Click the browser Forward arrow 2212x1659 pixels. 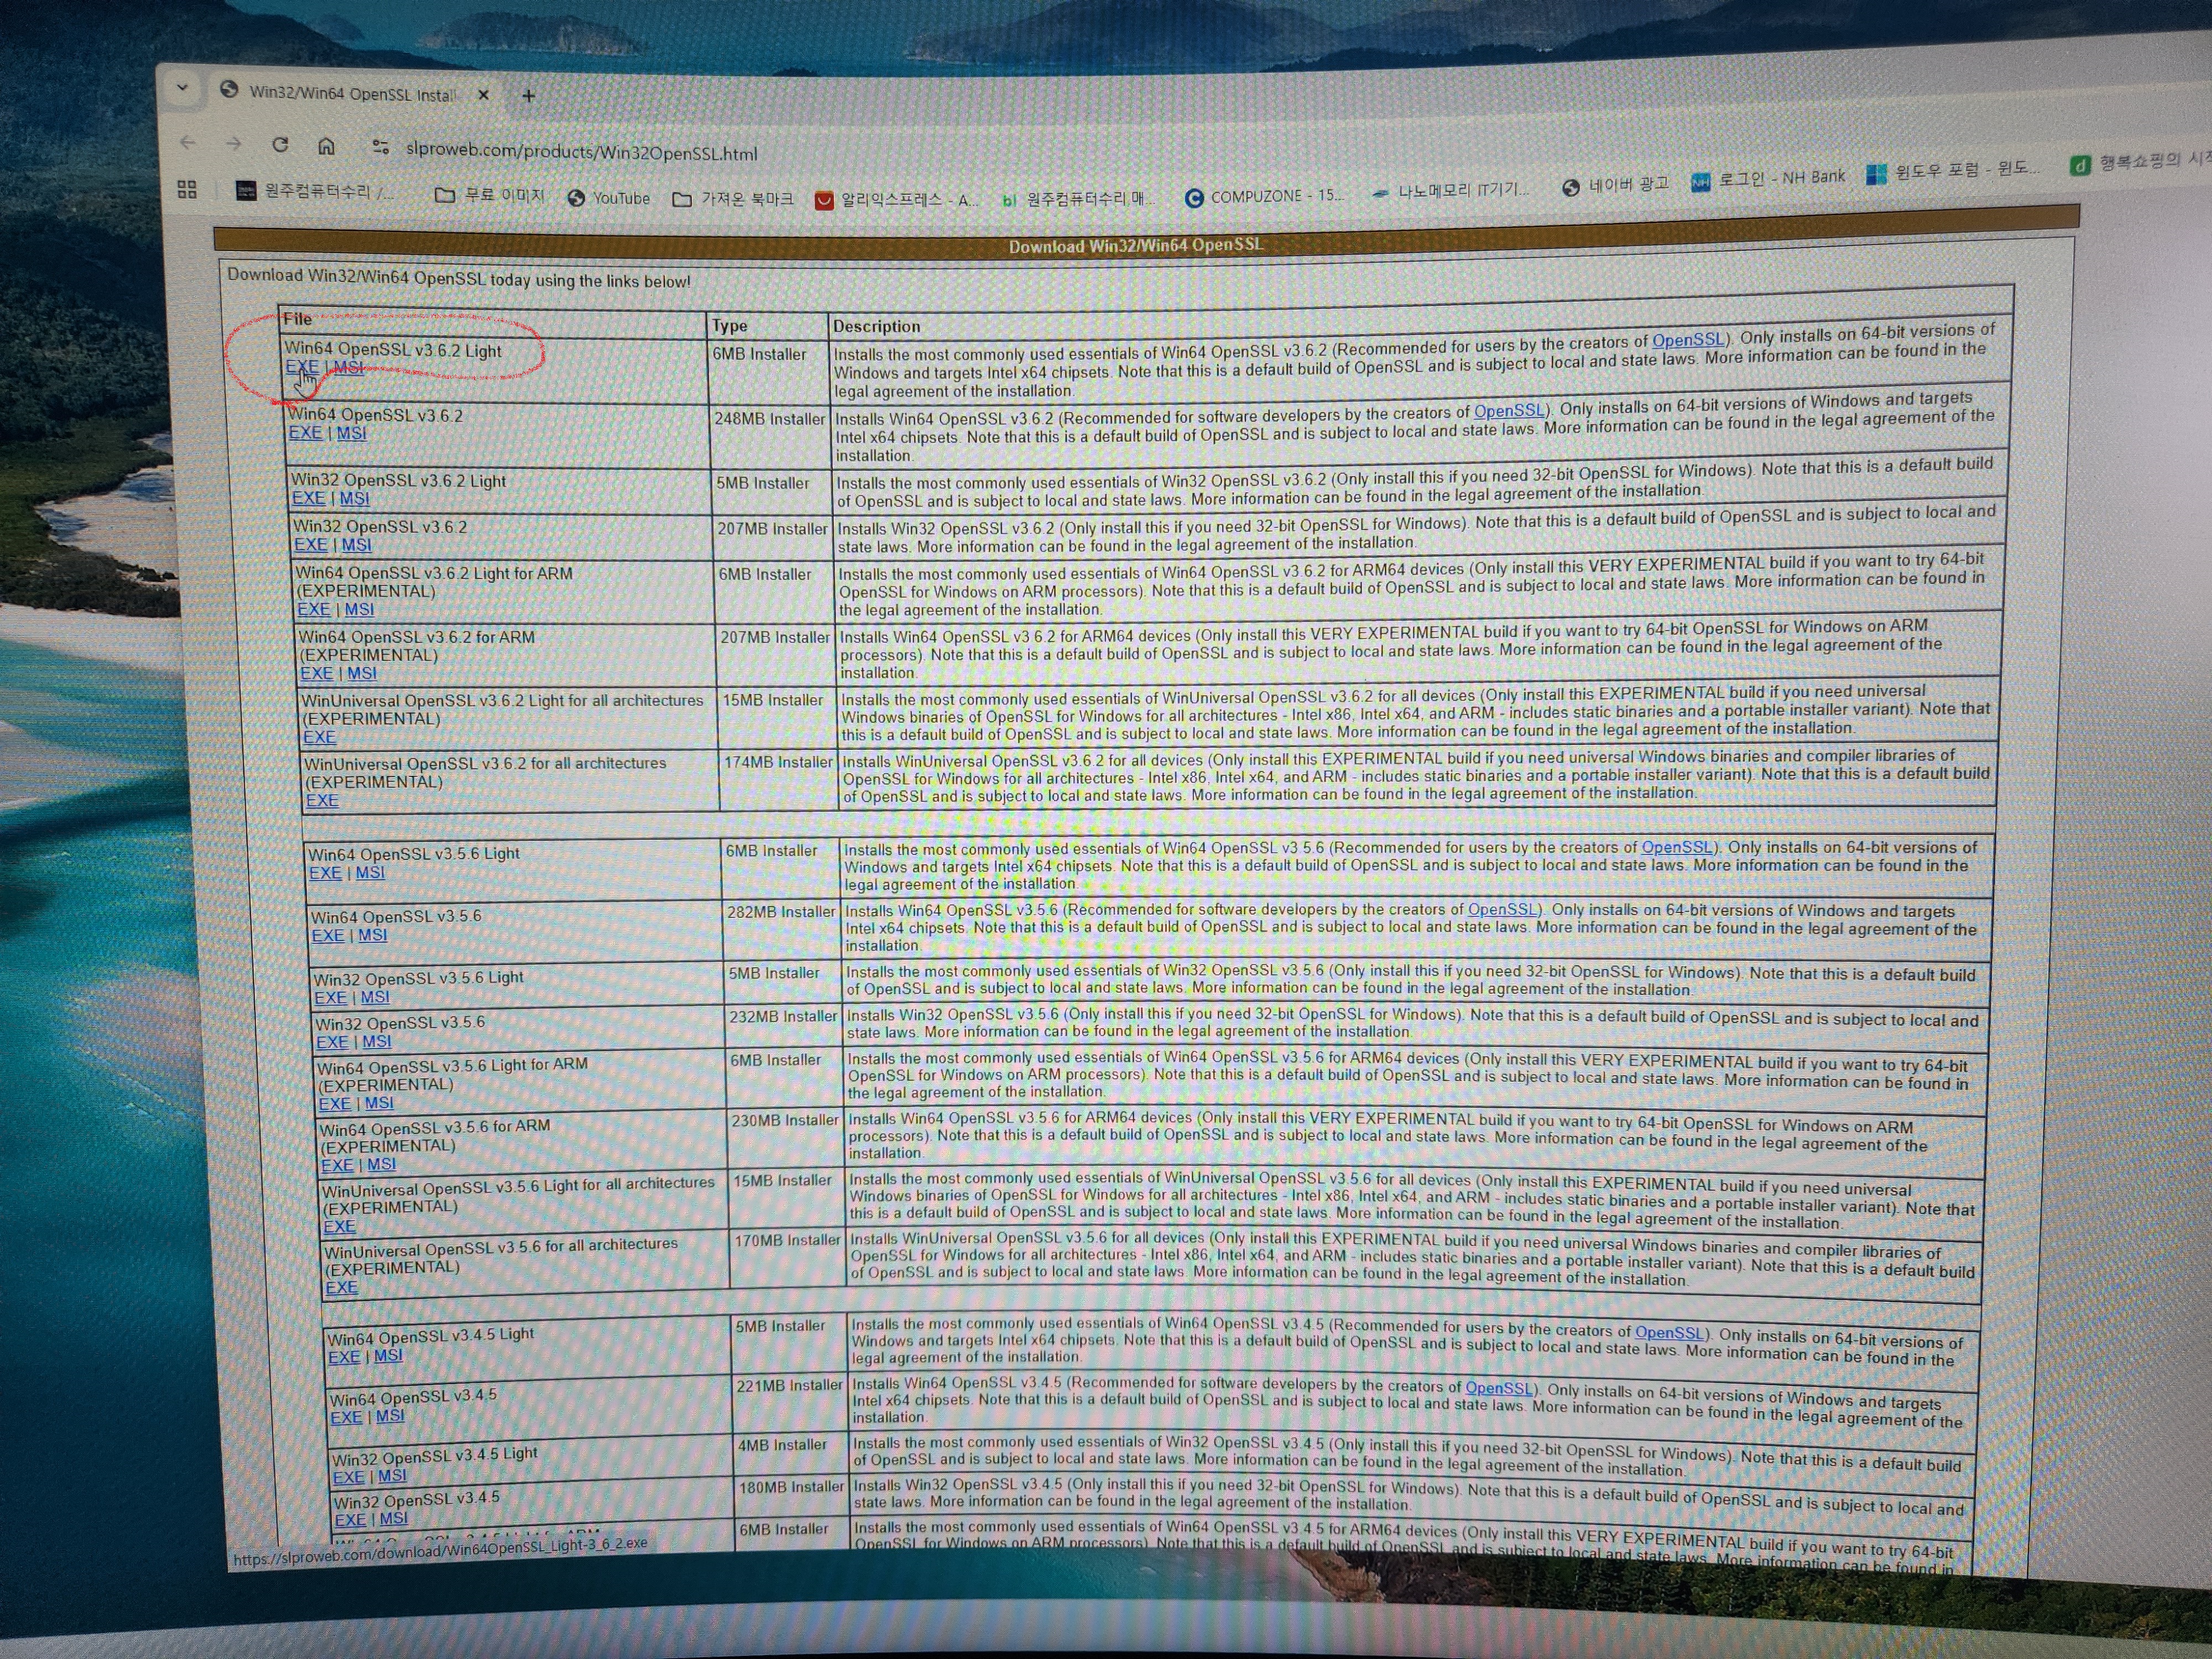[234, 144]
